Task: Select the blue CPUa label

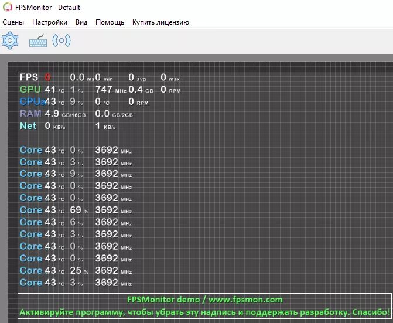Action: tap(33, 101)
